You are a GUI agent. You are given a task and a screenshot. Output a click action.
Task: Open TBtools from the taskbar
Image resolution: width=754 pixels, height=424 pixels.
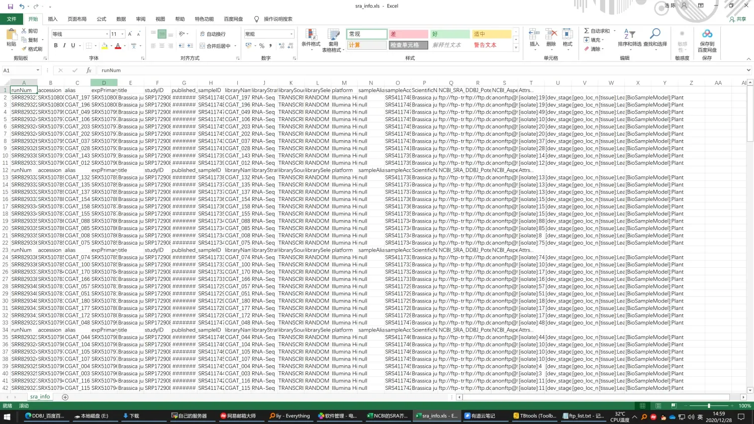(535, 416)
